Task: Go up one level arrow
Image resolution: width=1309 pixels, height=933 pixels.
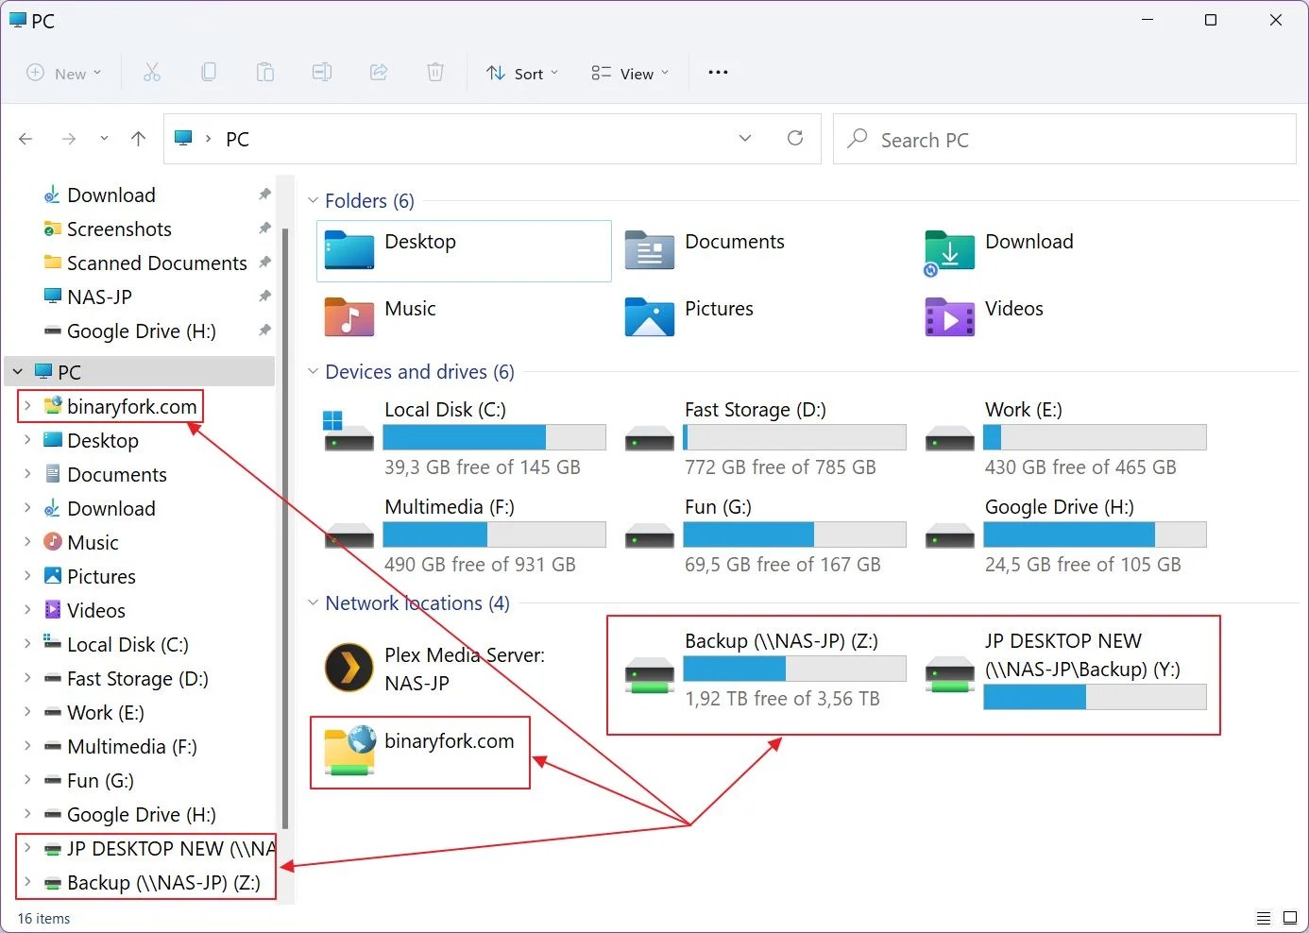Action: [139, 139]
